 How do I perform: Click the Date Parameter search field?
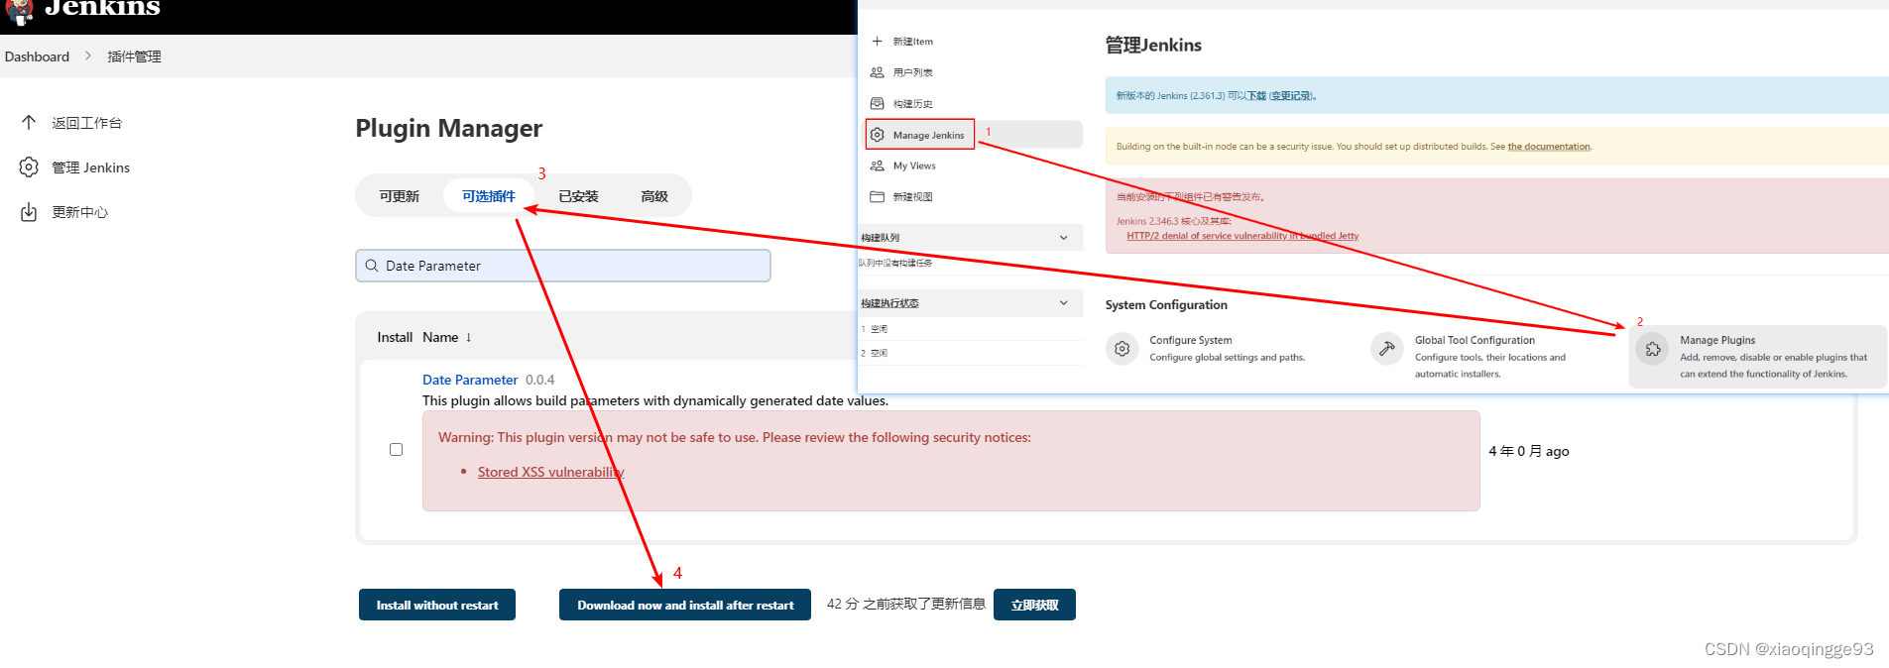coord(563,266)
